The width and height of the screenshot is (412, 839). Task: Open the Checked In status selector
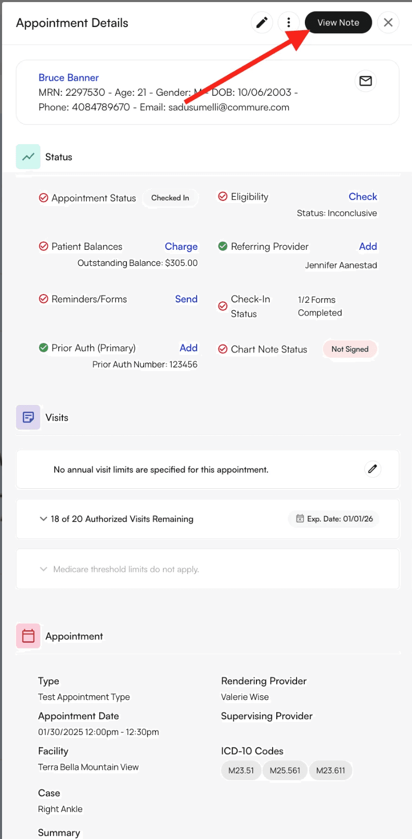(170, 198)
